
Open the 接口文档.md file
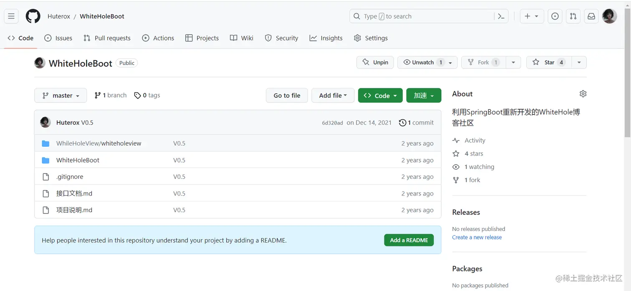pyautogui.click(x=74, y=193)
